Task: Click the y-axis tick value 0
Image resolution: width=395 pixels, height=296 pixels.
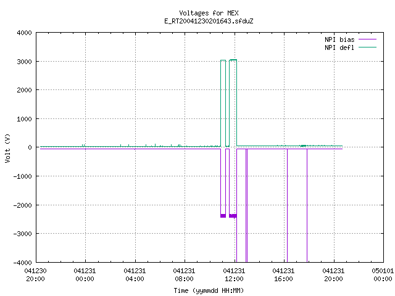Action: [x=30, y=147]
